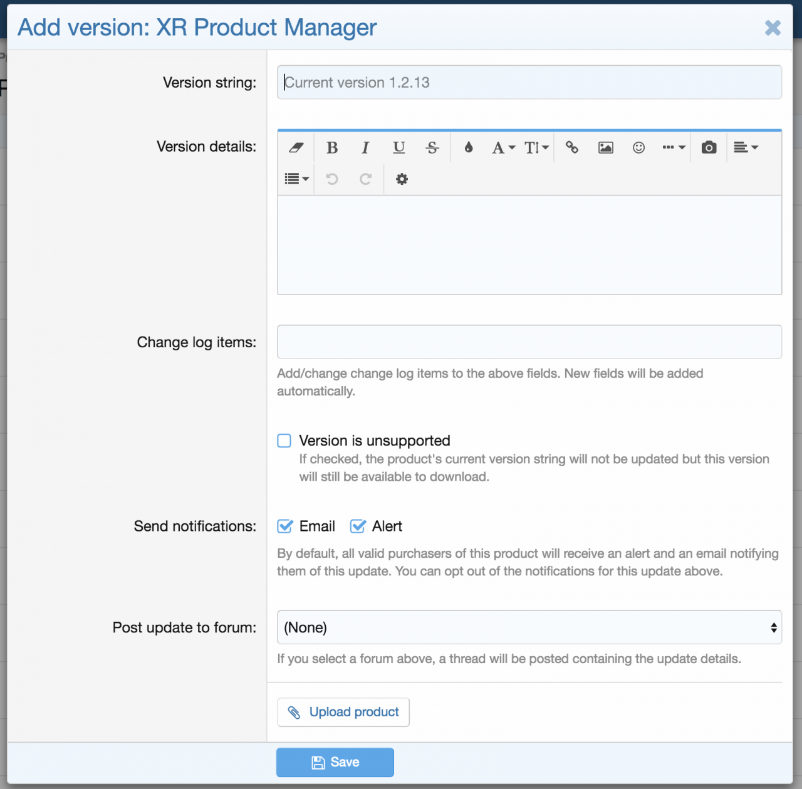Toggle bold formatting in editor
Screen dimensions: 802x789
(332, 148)
